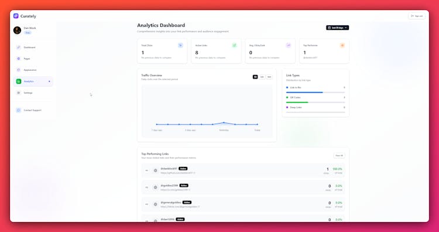Go to Settings menu item
Screen dimensions: 439x232
(x=28, y=93)
